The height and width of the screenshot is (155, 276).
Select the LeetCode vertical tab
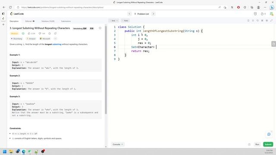click(x=3, y=19)
